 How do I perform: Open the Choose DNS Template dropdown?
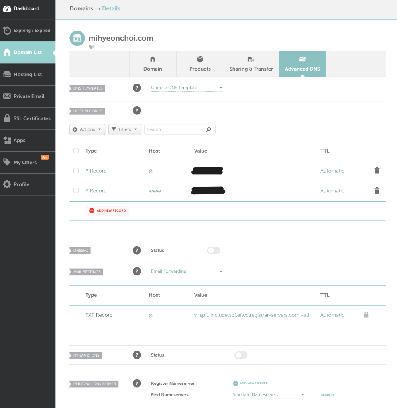pyautogui.click(x=187, y=88)
